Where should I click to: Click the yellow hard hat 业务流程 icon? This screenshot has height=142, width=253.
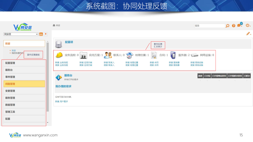(59, 55)
